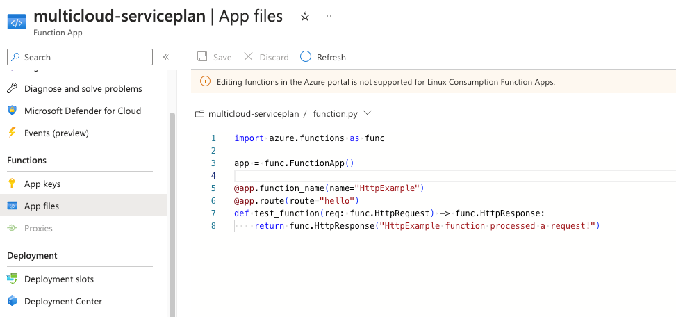Screen dimensions: 676x317
Task: Open Deployment Center
Action: tap(63, 302)
